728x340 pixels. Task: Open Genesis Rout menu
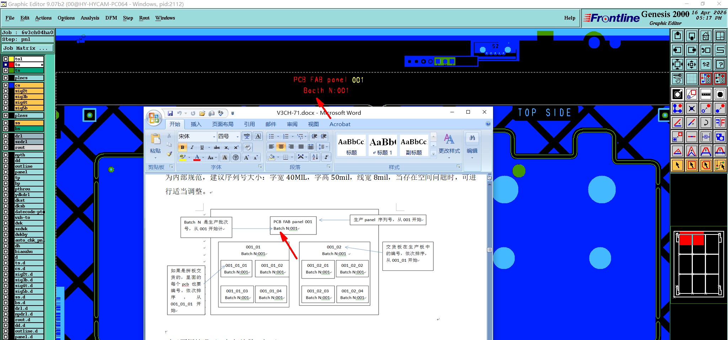tap(144, 18)
